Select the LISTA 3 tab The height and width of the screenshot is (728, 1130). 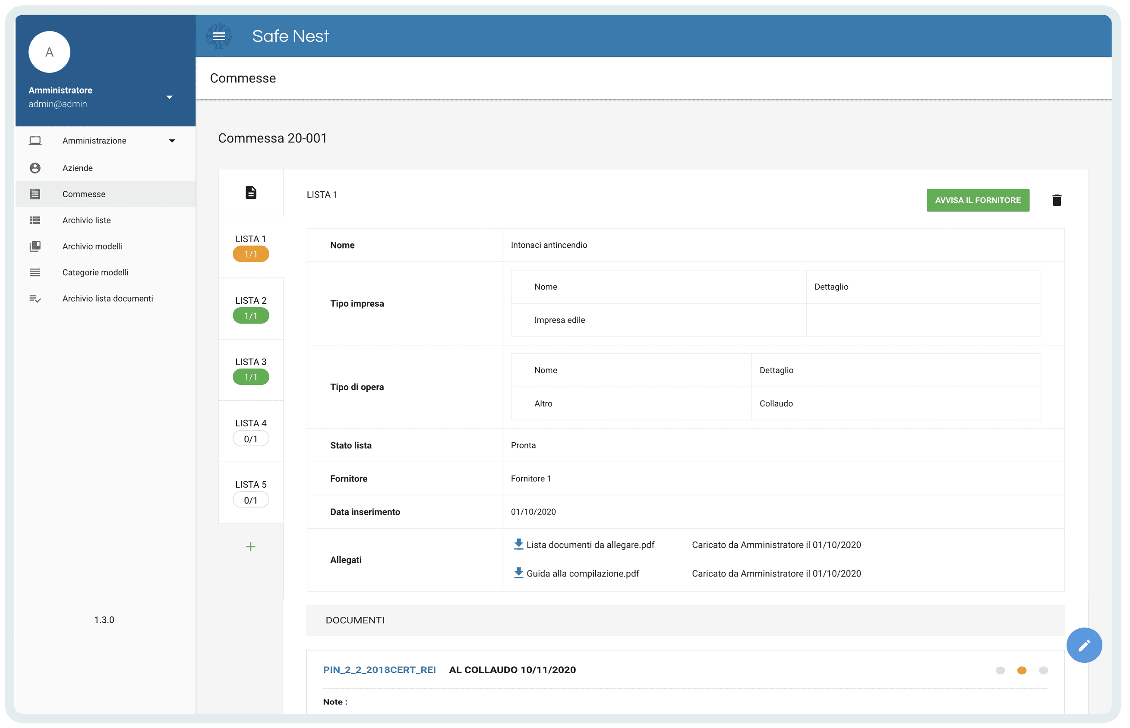tap(251, 370)
